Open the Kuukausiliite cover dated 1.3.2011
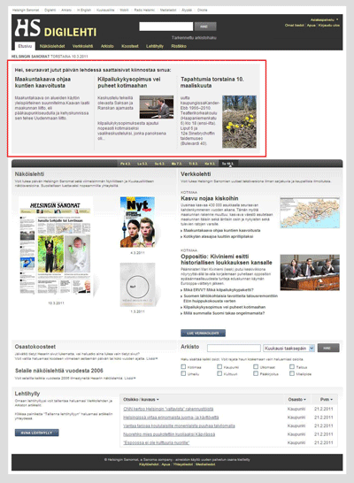 pos(137,285)
